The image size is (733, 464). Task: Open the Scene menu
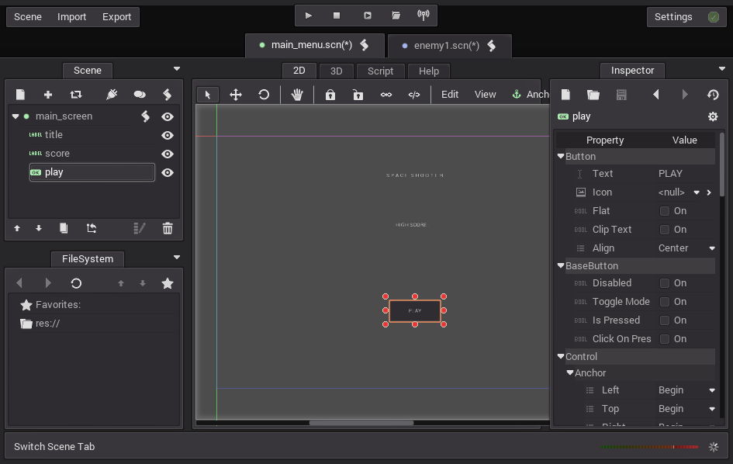pos(28,17)
